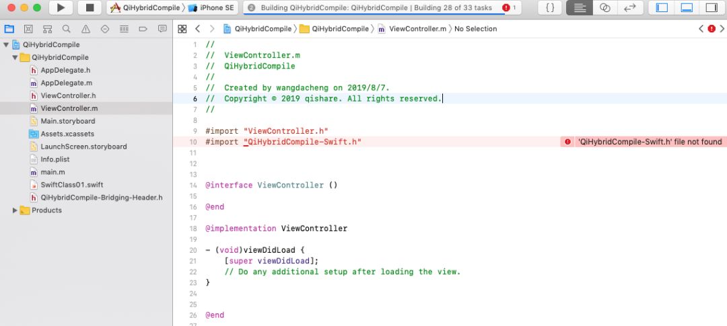
Task: Toggle the Navigator panel visibility
Action: tap(662, 8)
